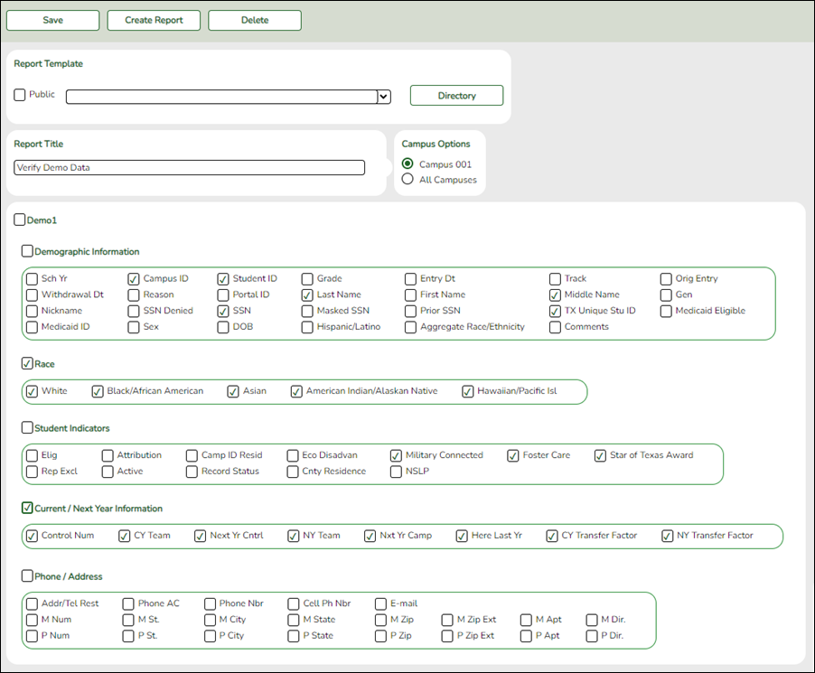Select the Campus 001 radio button

pos(407,164)
